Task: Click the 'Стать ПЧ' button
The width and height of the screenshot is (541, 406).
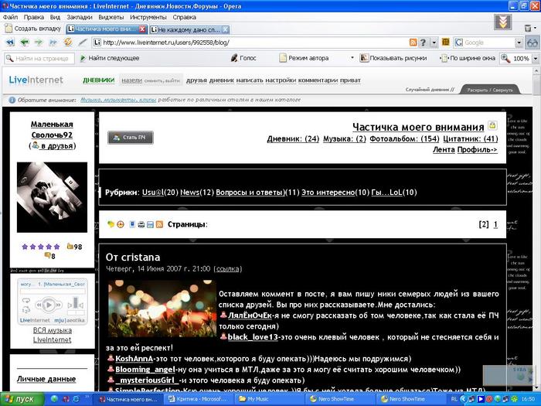Action: [x=131, y=138]
